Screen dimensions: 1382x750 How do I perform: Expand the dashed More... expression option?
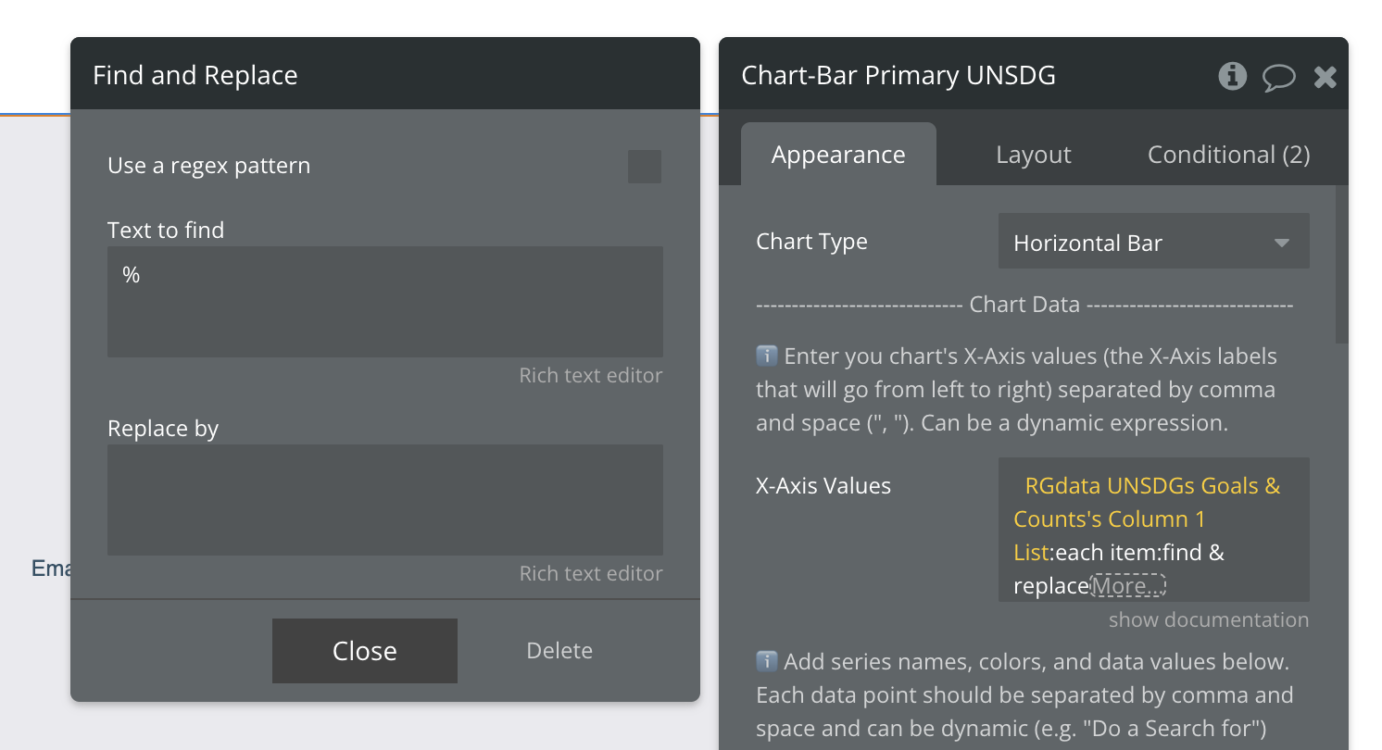(x=1127, y=585)
